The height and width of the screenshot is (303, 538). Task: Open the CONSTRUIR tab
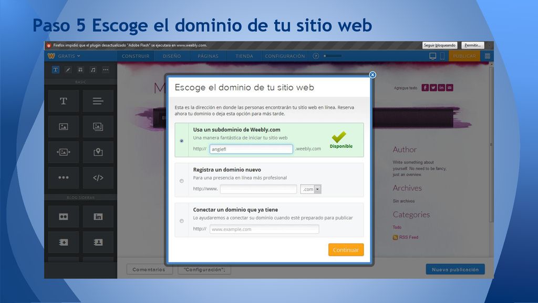136,56
